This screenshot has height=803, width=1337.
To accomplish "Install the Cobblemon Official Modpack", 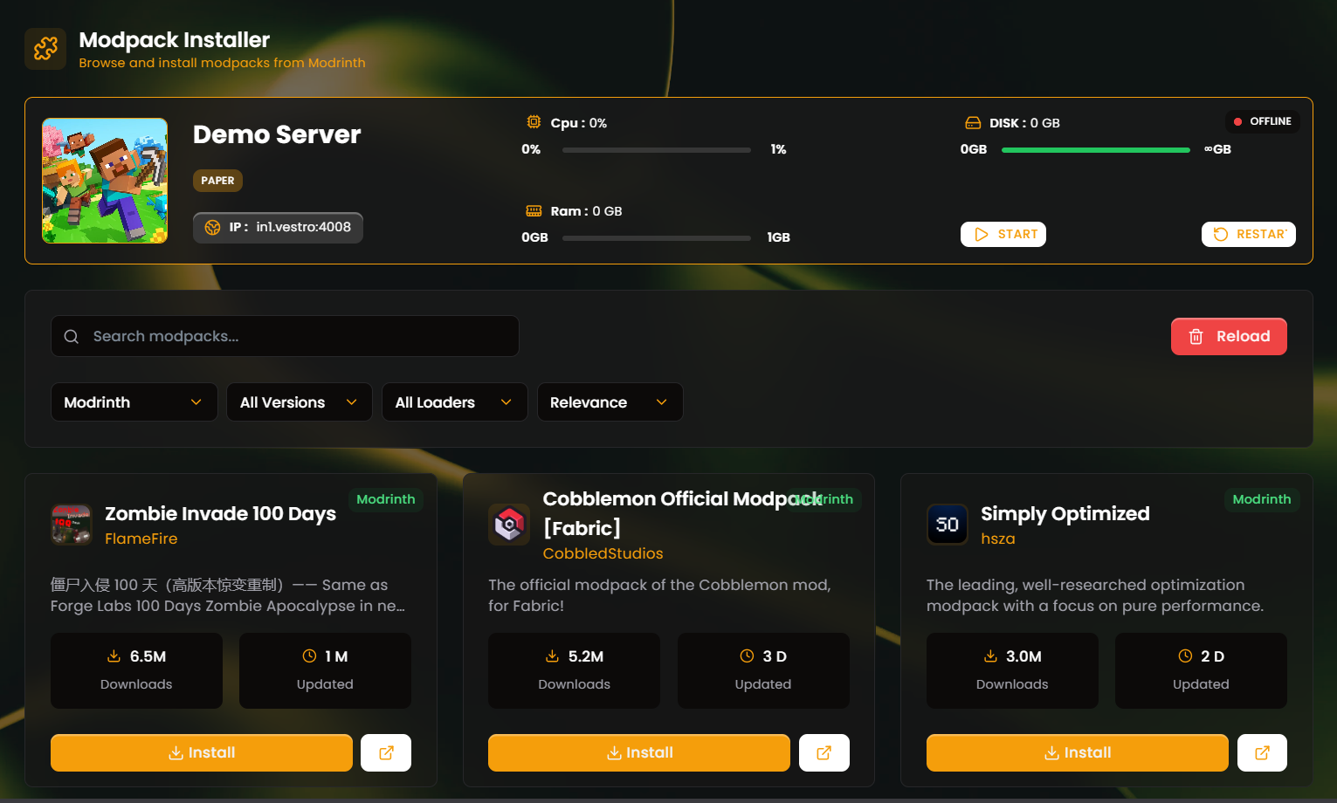I will (638, 752).
